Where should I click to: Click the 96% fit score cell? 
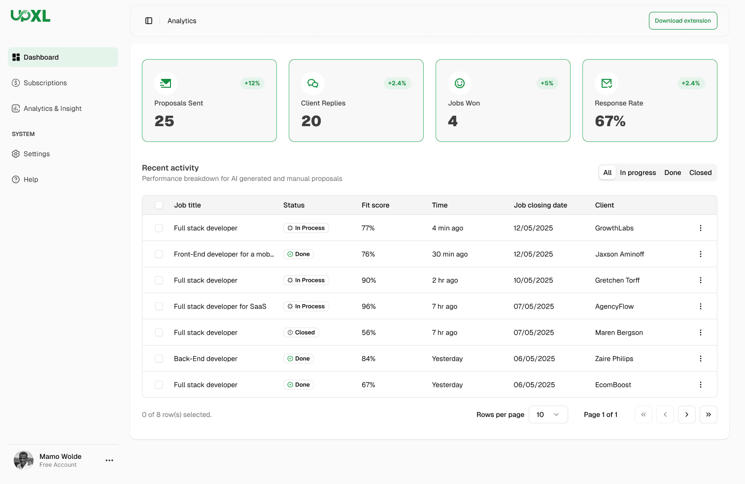369,306
